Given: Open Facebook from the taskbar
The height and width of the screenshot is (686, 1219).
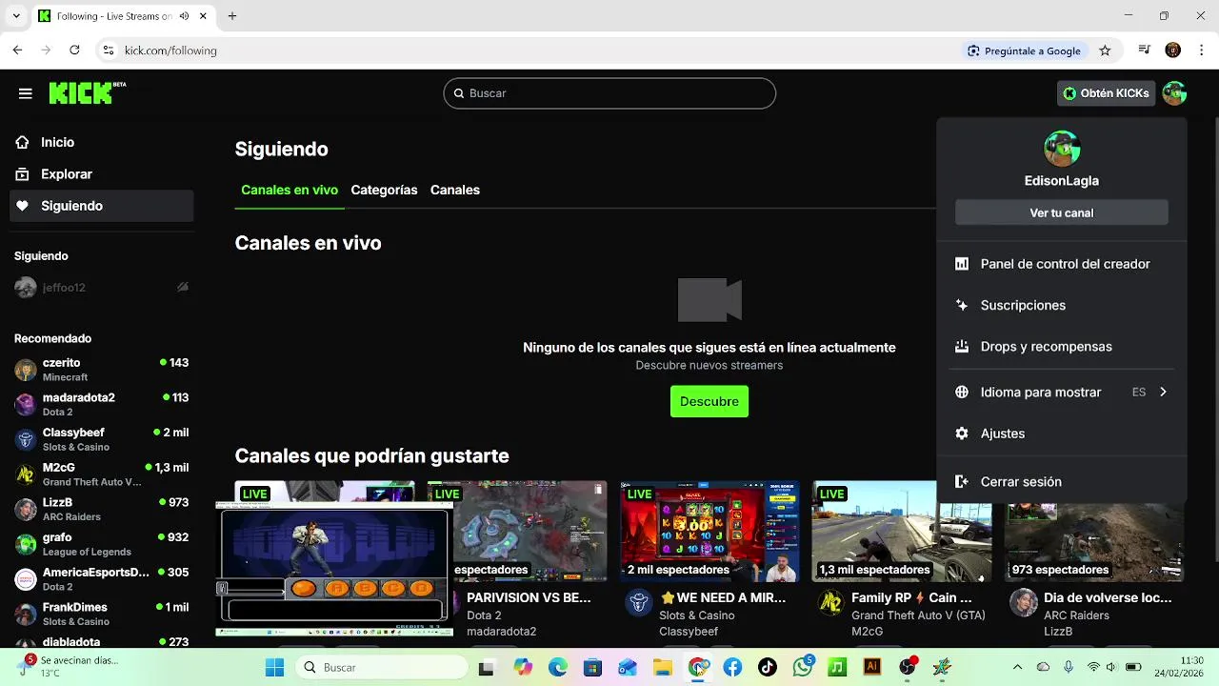Looking at the screenshot, I should tap(732, 668).
